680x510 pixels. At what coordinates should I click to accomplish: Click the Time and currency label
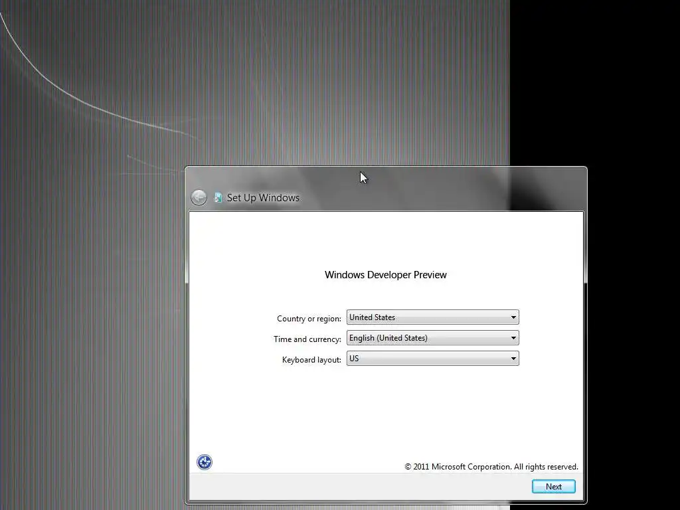point(307,339)
